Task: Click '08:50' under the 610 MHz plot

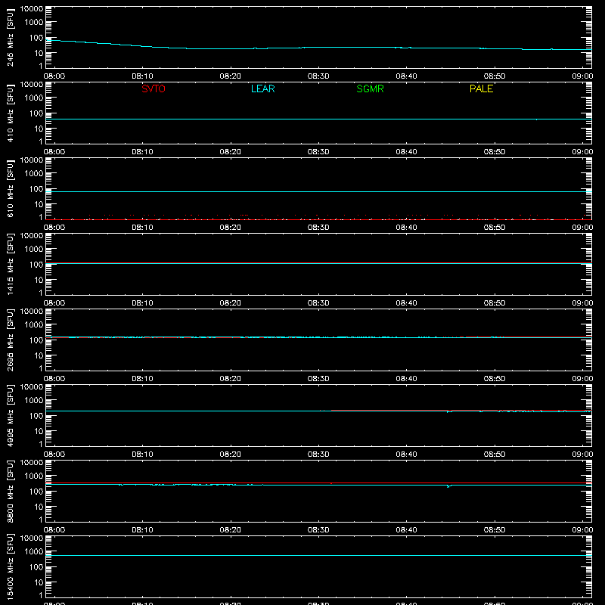Action: 495,228
